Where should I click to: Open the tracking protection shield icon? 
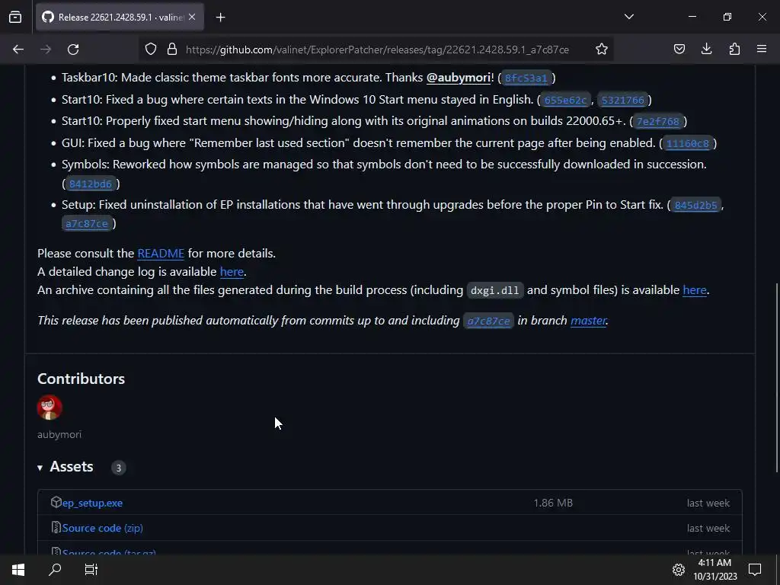click(x=151, y=50)
